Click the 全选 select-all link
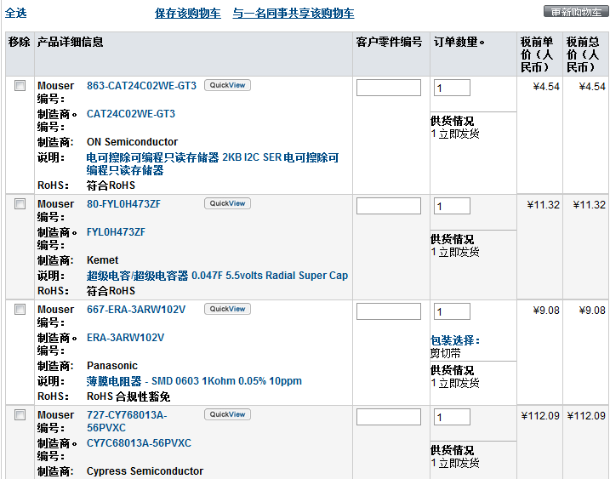610x479 pixels. 15,14
